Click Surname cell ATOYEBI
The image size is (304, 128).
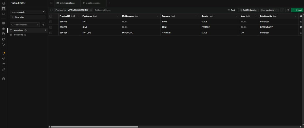click(x=180, y=33)
